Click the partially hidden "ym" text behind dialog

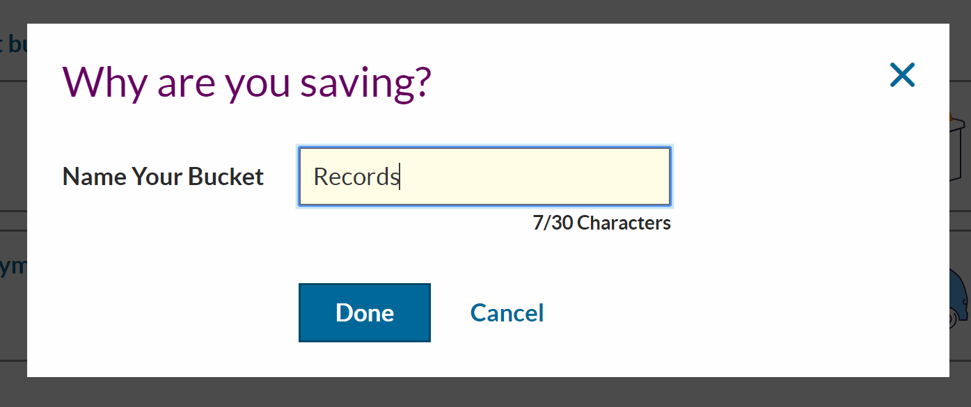click(x=13, y=266)
